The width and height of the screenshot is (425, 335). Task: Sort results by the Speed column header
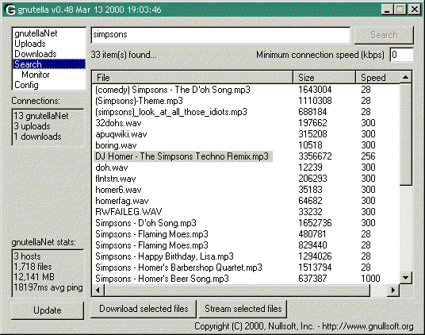pyautogui.click(x=378, y=78)
